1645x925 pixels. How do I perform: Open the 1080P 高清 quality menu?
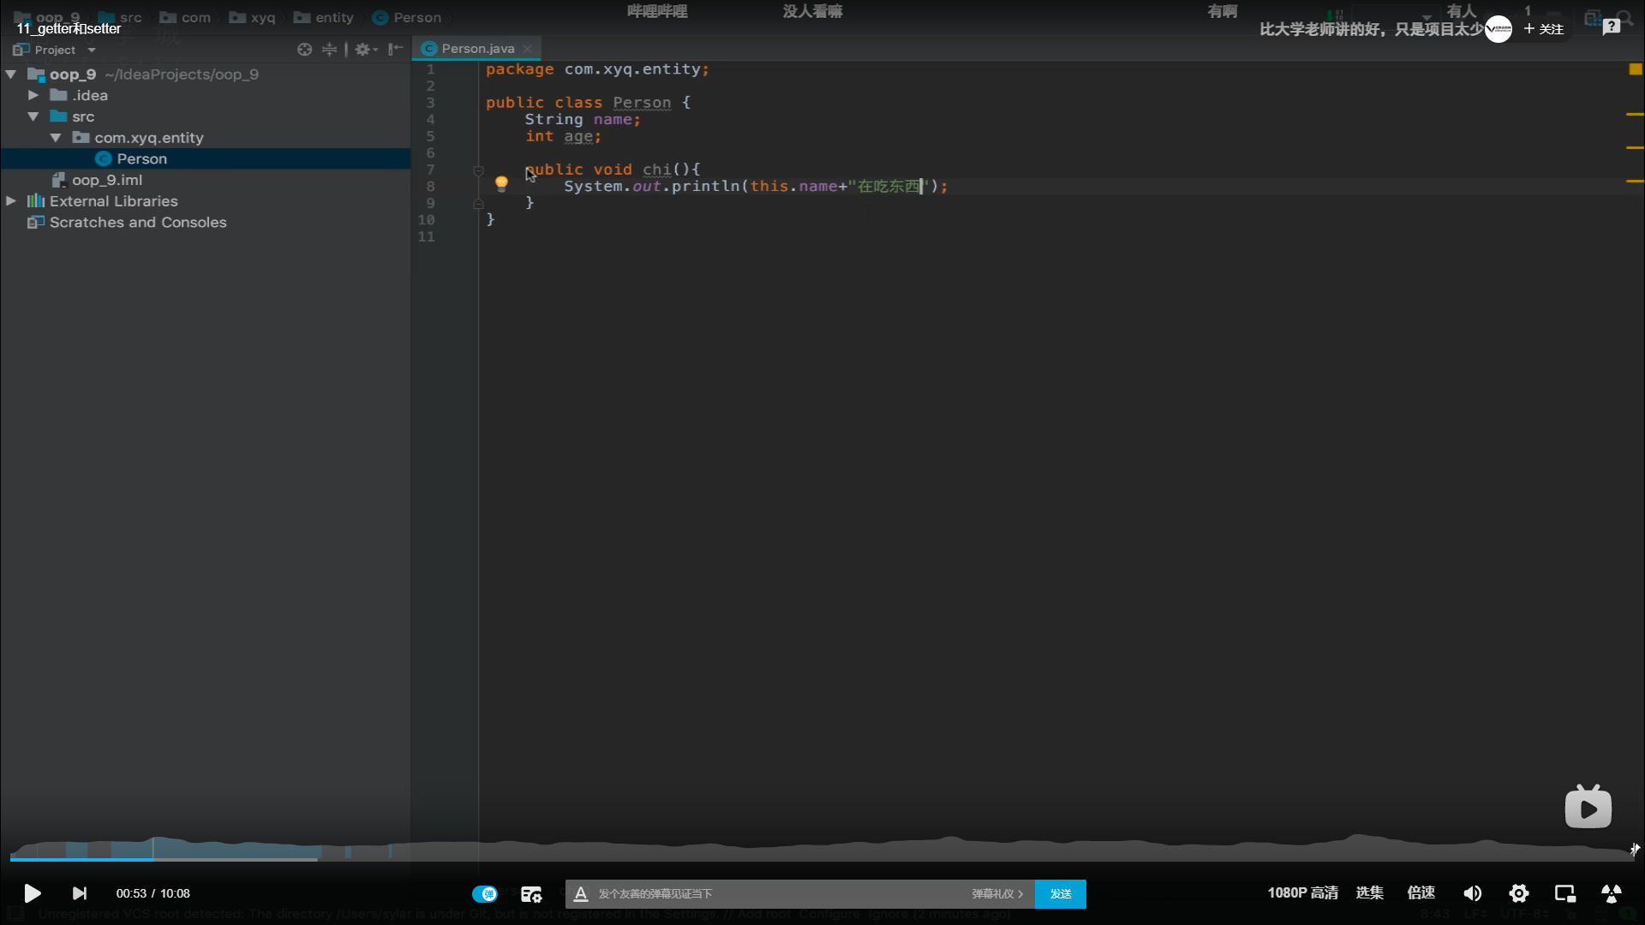1302,892
